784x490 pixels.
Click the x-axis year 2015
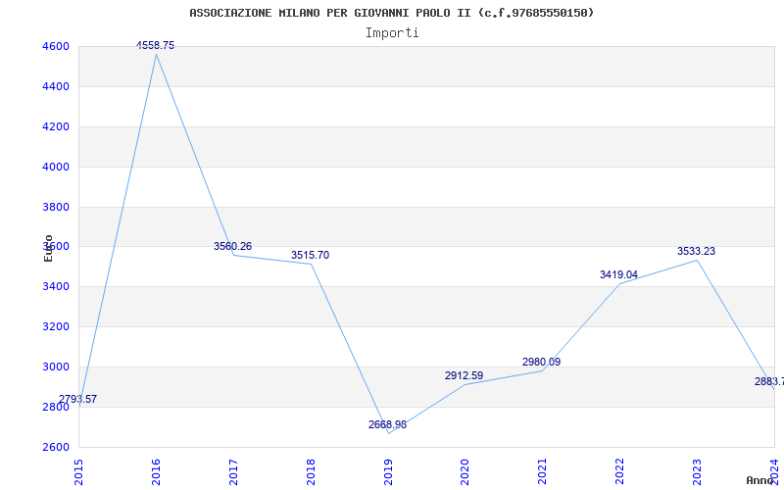click(x=78, y=472)
